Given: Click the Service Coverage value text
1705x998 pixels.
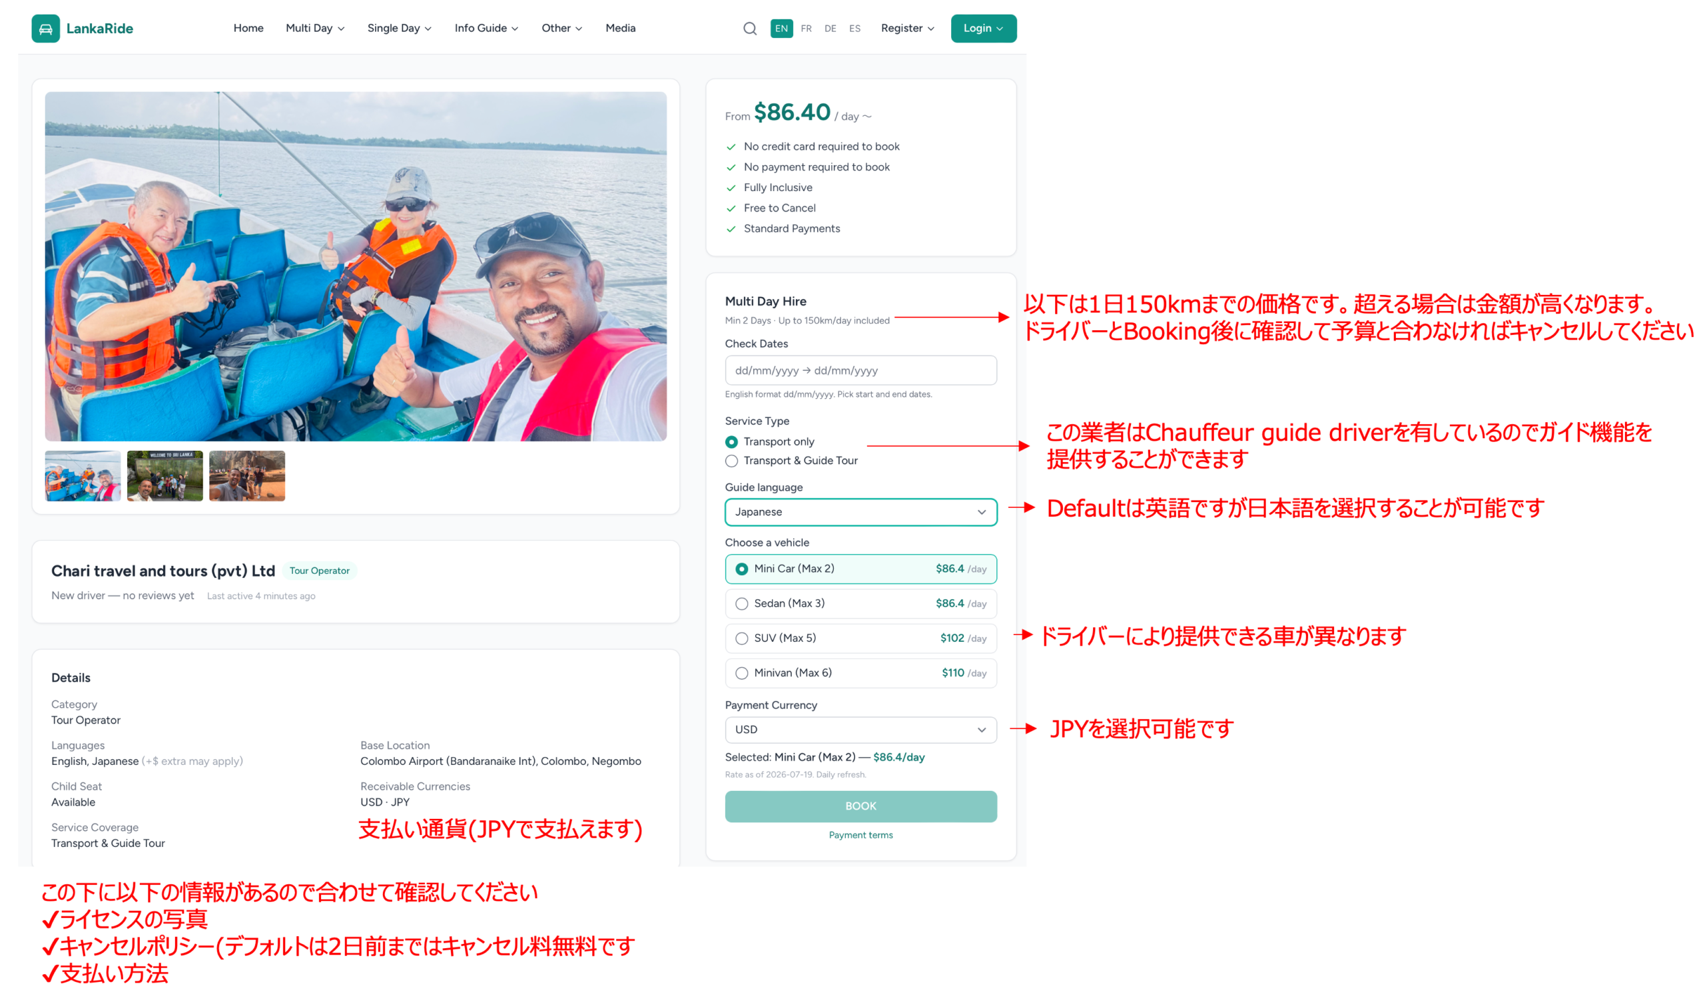Looking at the screenshot, I should 109,844.
